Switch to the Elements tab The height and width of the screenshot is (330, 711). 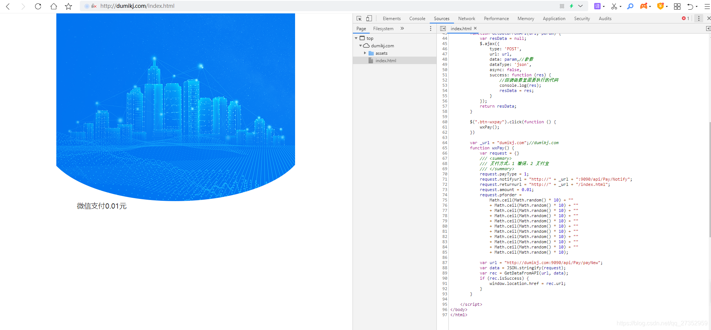(x=392, y=19)
